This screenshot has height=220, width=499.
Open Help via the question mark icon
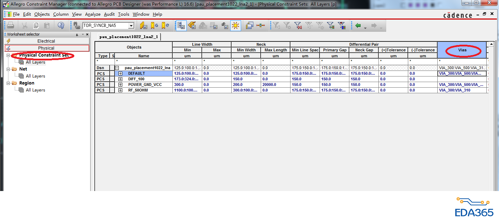[61, 25]
